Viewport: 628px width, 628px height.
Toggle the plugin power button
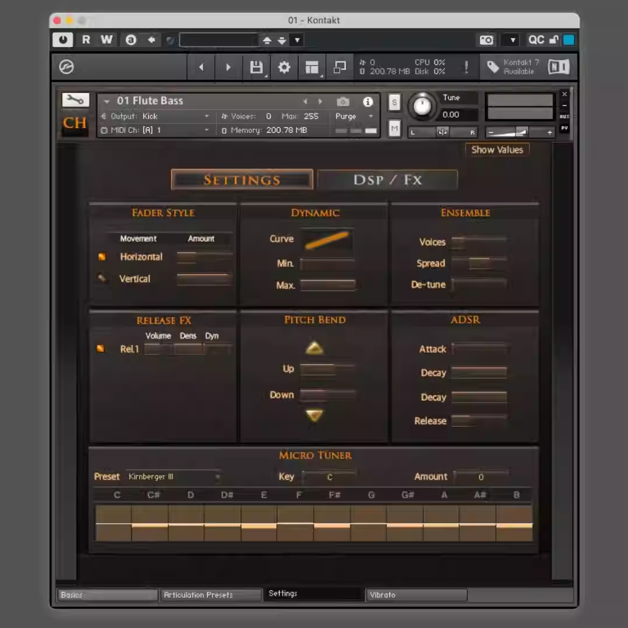click(62, 40)
